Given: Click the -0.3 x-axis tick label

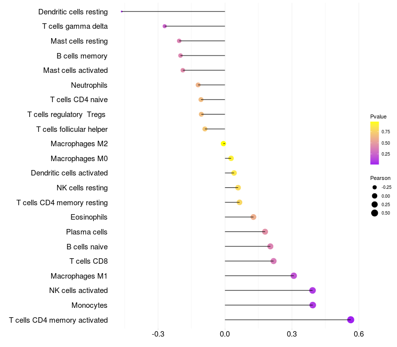Looking at the screenshot, I should tap(158, 334).
